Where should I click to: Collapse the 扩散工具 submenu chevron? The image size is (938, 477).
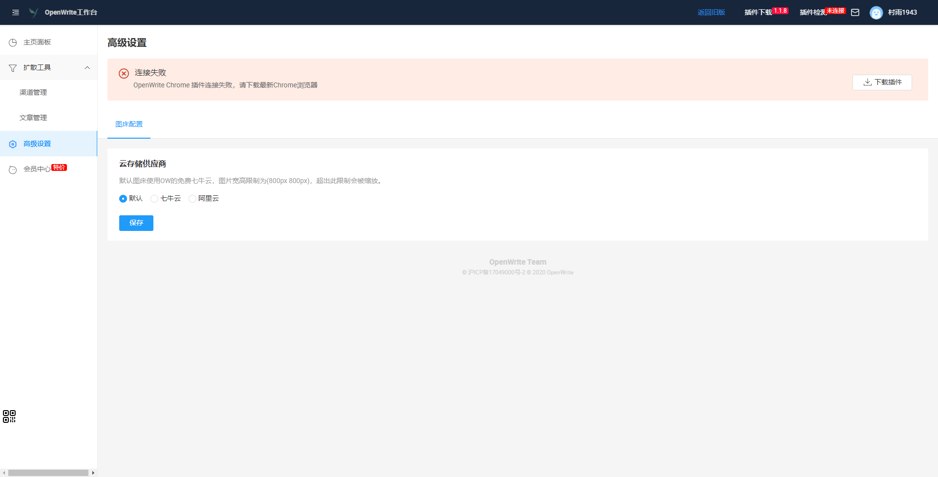click(87, 68)
